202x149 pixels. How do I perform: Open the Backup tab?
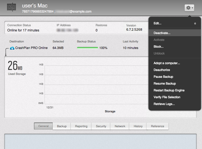pyautogui.click(x=62, y=126)
